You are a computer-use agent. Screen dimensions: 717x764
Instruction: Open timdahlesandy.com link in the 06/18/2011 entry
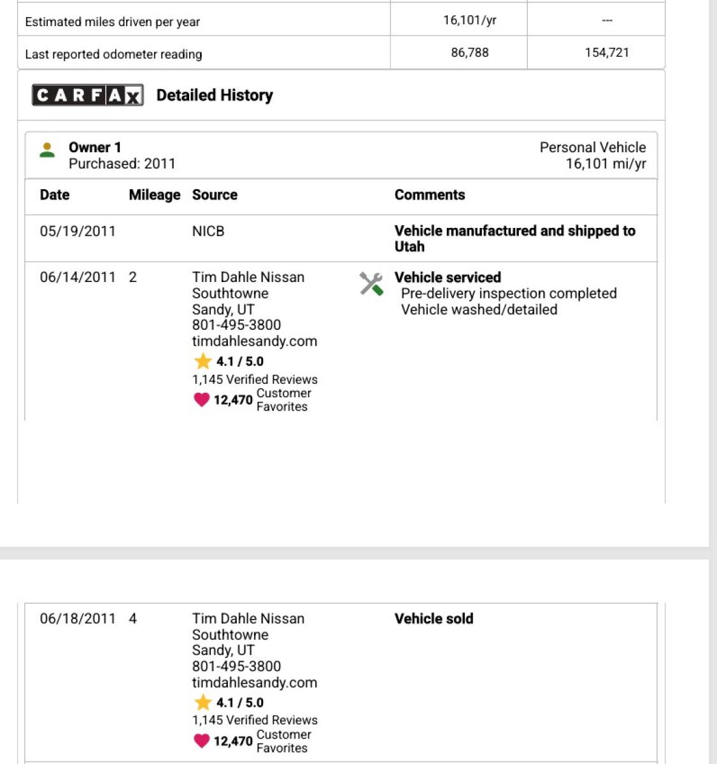[x=254, y=683]
